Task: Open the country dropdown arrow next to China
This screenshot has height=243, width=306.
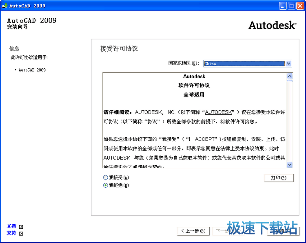Action: 288,63
